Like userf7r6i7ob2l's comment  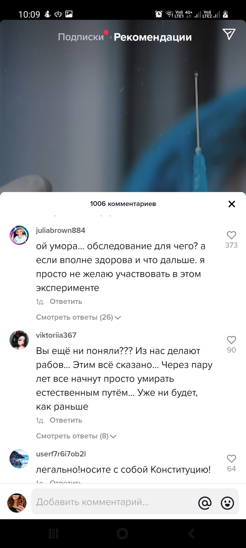231,459
